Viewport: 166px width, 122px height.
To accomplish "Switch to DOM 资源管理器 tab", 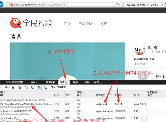I will [x=15, y=82].
